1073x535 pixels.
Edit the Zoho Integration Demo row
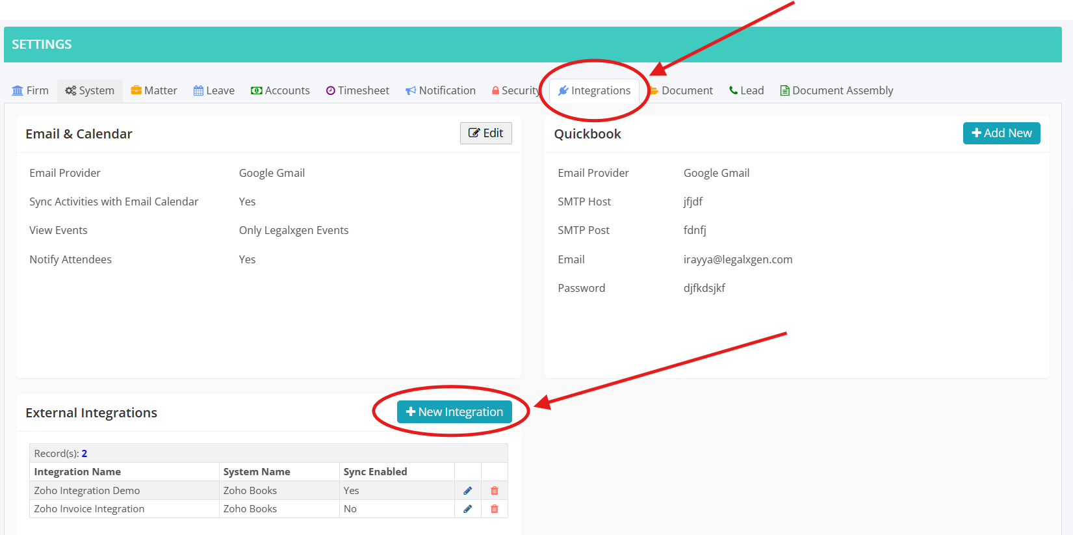click(x=467, y=491)
